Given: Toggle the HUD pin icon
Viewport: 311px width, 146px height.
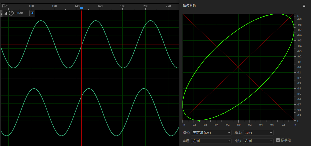Looking at the screenshot, I should click(x=32, y=13).
